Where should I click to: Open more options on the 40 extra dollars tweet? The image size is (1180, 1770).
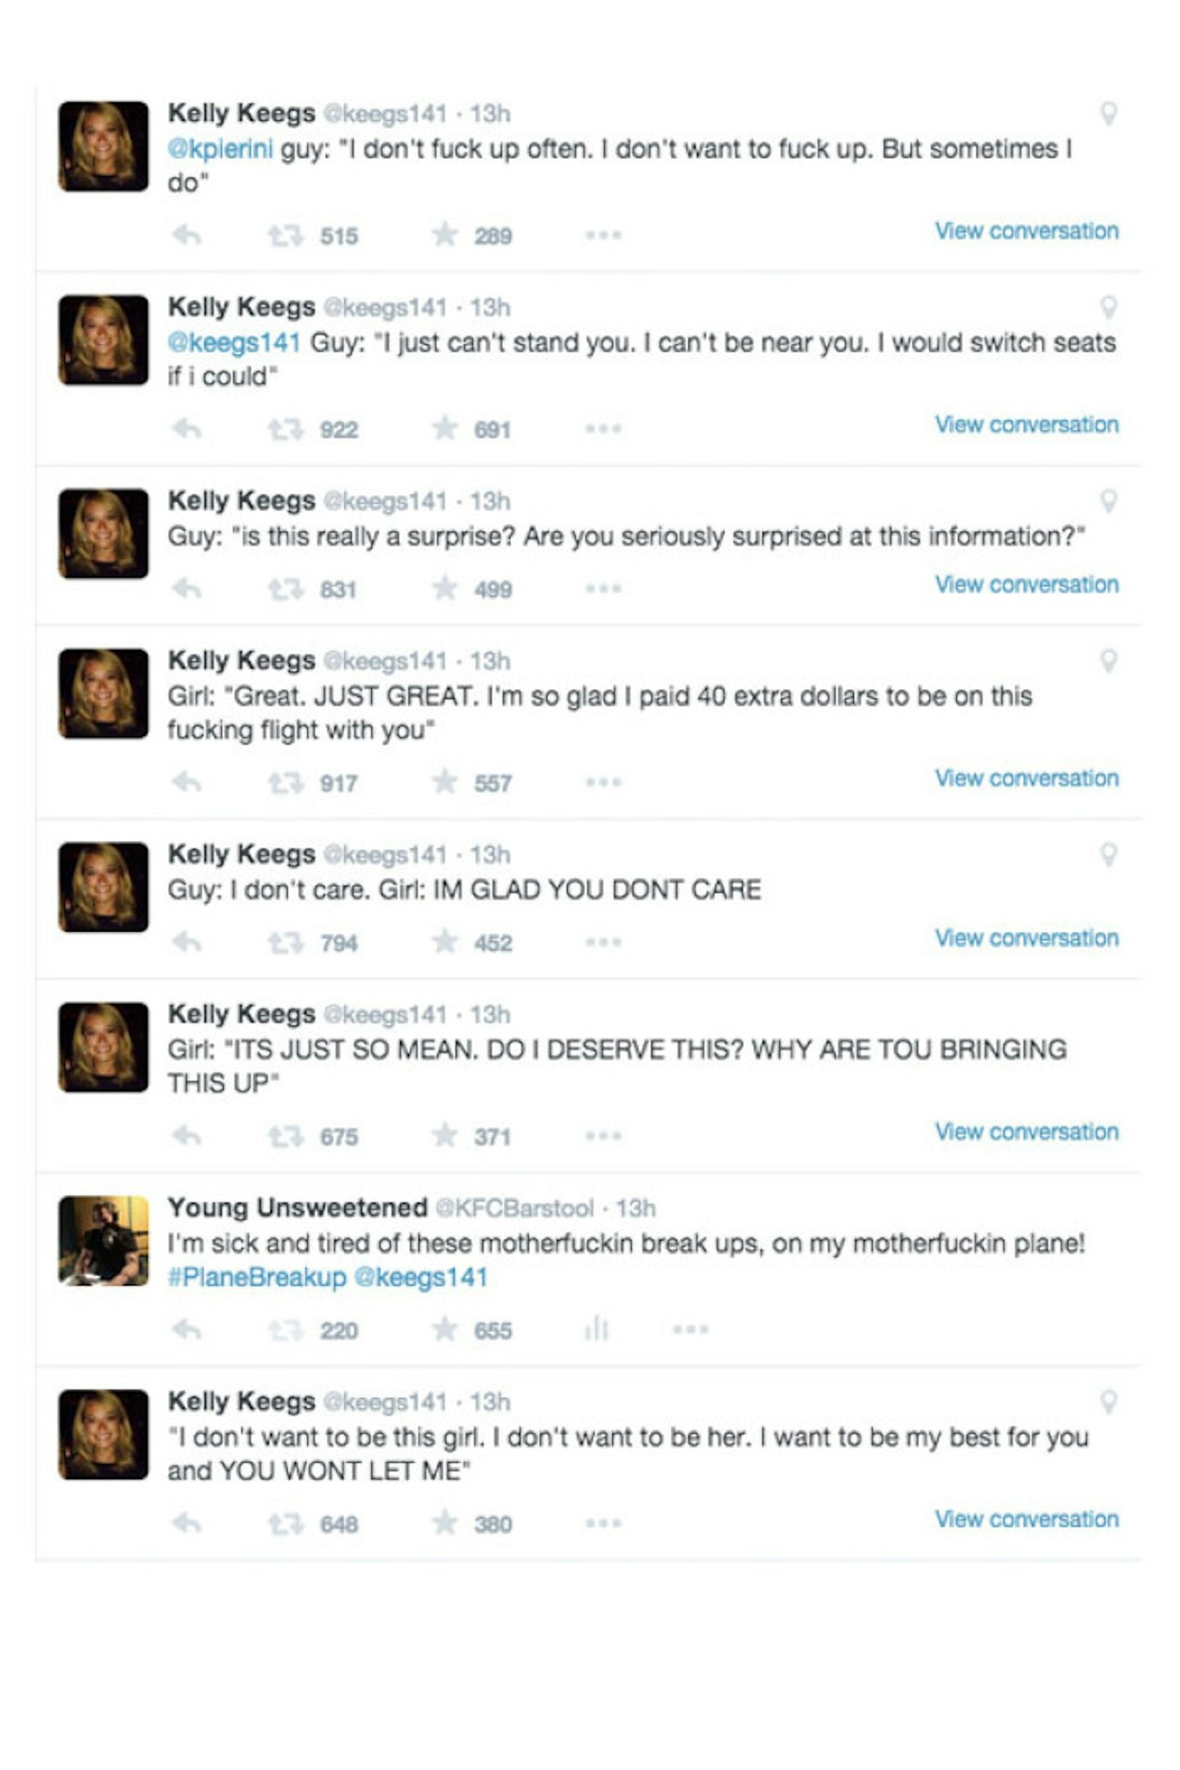(603, 783)
